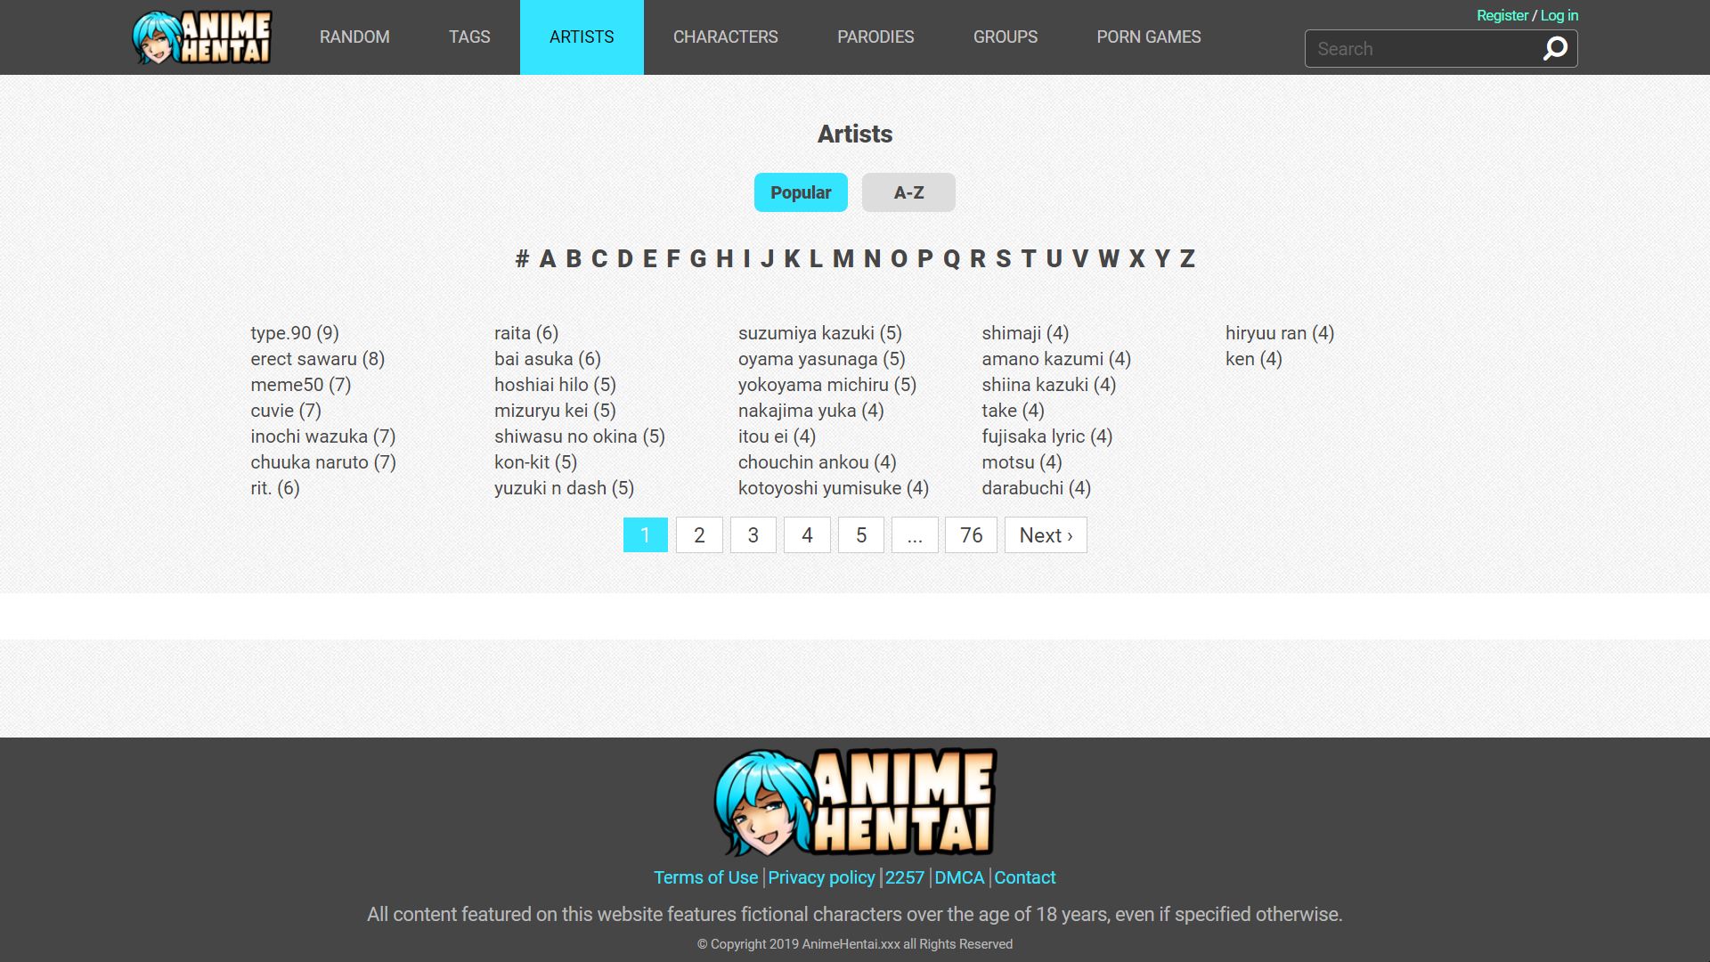This screenshot has height=962, width=1710.
Task: Open the Tags menu item
Action: (469, 37)
